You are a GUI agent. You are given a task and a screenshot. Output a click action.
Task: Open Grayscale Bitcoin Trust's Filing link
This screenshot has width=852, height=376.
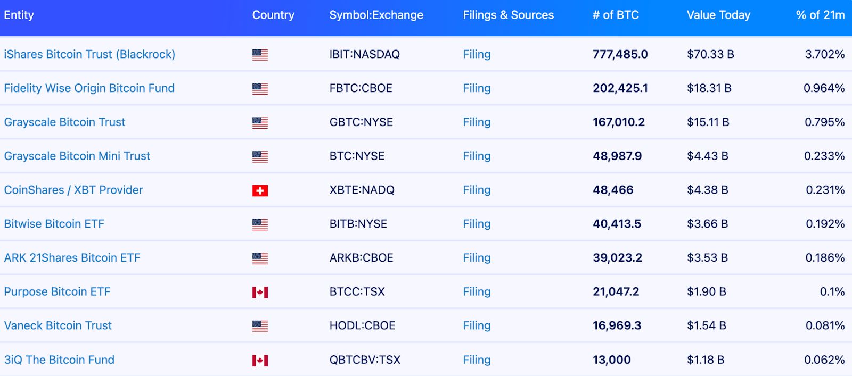pos(476,122)
